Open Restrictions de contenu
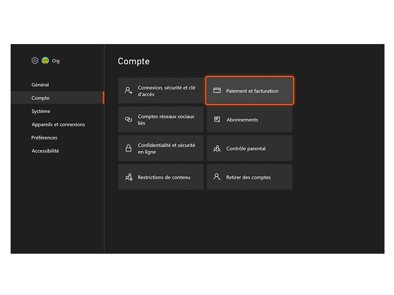Screen dimensions: 394x295 click(161, 177)
